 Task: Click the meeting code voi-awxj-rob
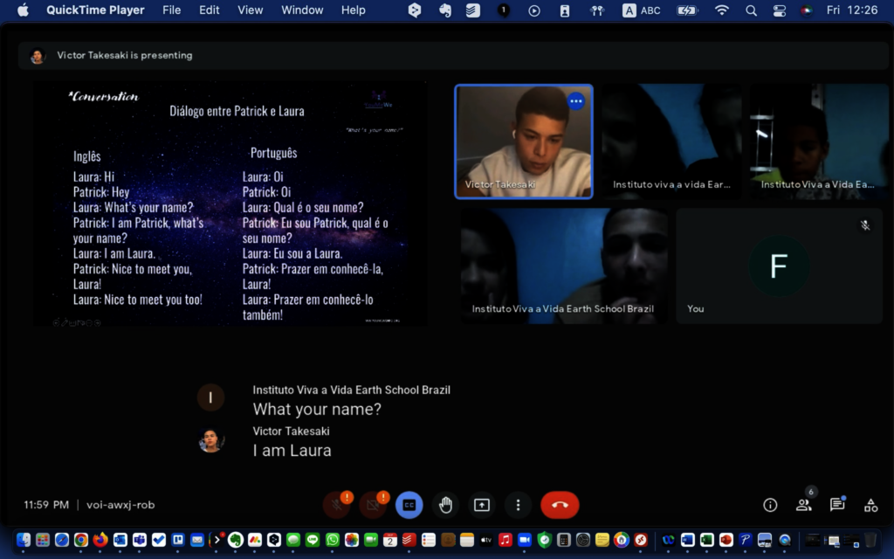coord(120,505)
